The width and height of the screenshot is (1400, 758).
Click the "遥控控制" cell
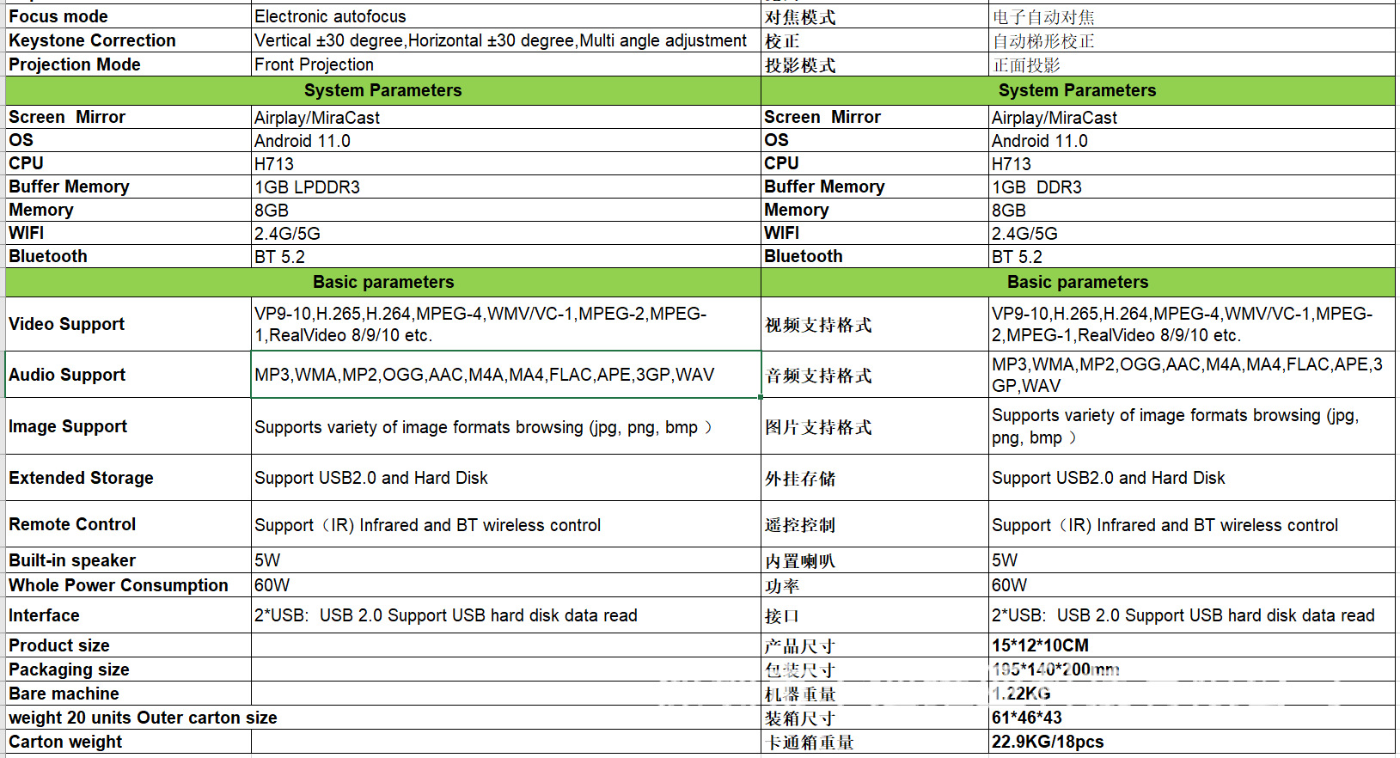(875, 524)
